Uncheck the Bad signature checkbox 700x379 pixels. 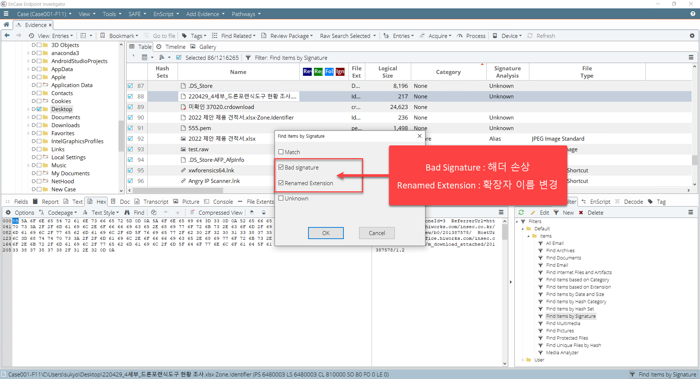(281, 167)
